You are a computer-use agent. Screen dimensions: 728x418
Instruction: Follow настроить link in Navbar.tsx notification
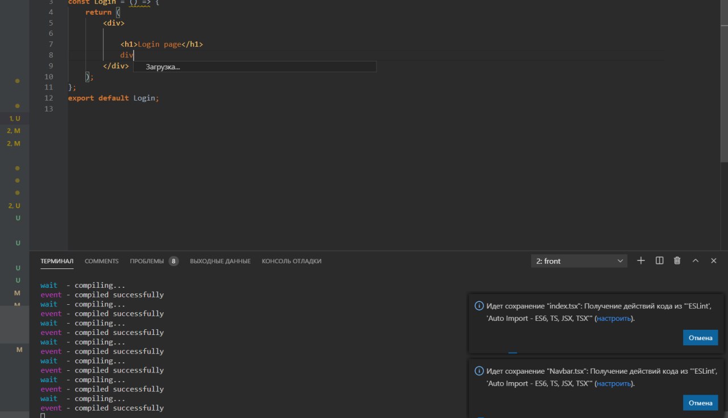pos(614,384)
